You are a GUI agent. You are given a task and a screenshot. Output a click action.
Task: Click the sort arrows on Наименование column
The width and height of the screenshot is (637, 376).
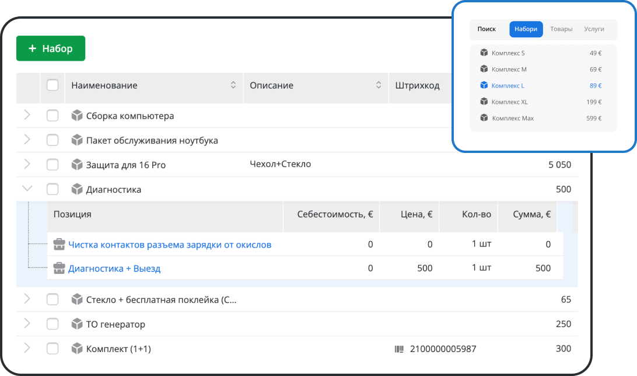point(233,85)
